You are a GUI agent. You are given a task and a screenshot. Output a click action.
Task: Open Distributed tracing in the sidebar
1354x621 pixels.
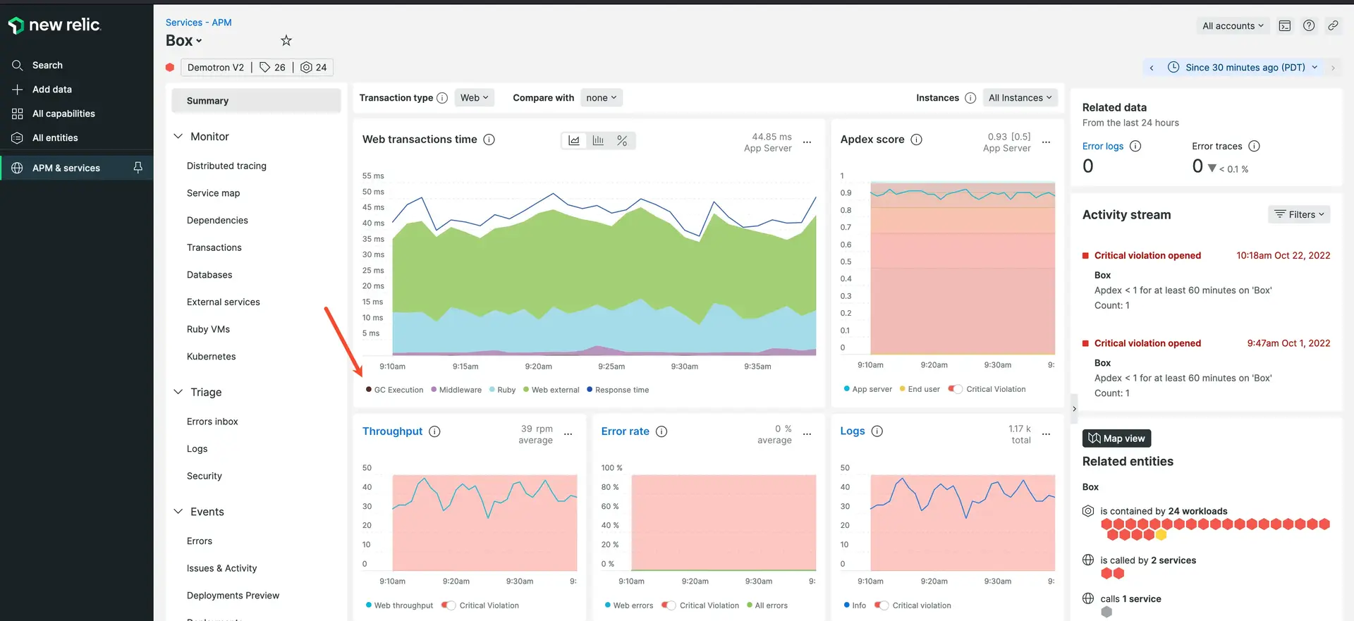(x=226, y=166)
